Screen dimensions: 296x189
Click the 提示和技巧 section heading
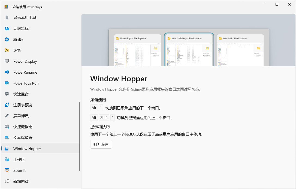click(x=100, y=127)
